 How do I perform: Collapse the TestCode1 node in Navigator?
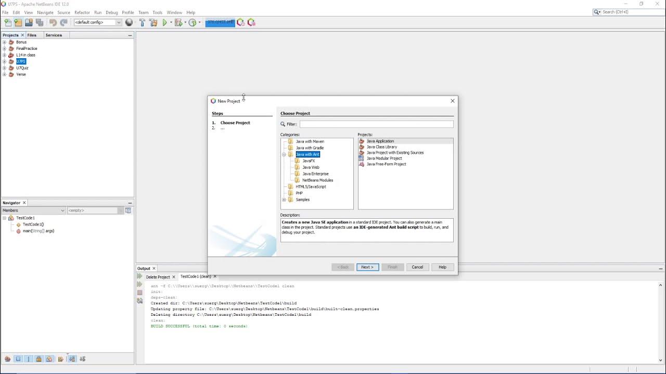tap(4, 218)
